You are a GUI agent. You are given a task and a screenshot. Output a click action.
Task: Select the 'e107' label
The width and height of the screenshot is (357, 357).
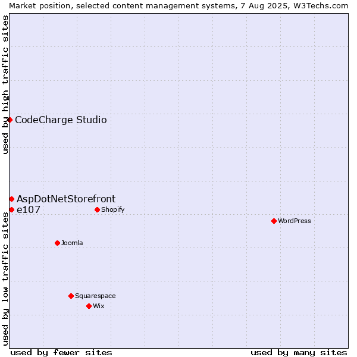point(29,209)
